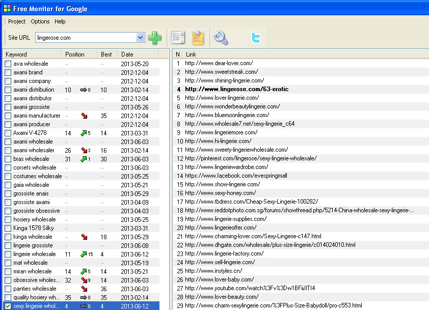Click the magnifying glass search icon
This screenshot has height=310, width=429.
click(221, 38)
